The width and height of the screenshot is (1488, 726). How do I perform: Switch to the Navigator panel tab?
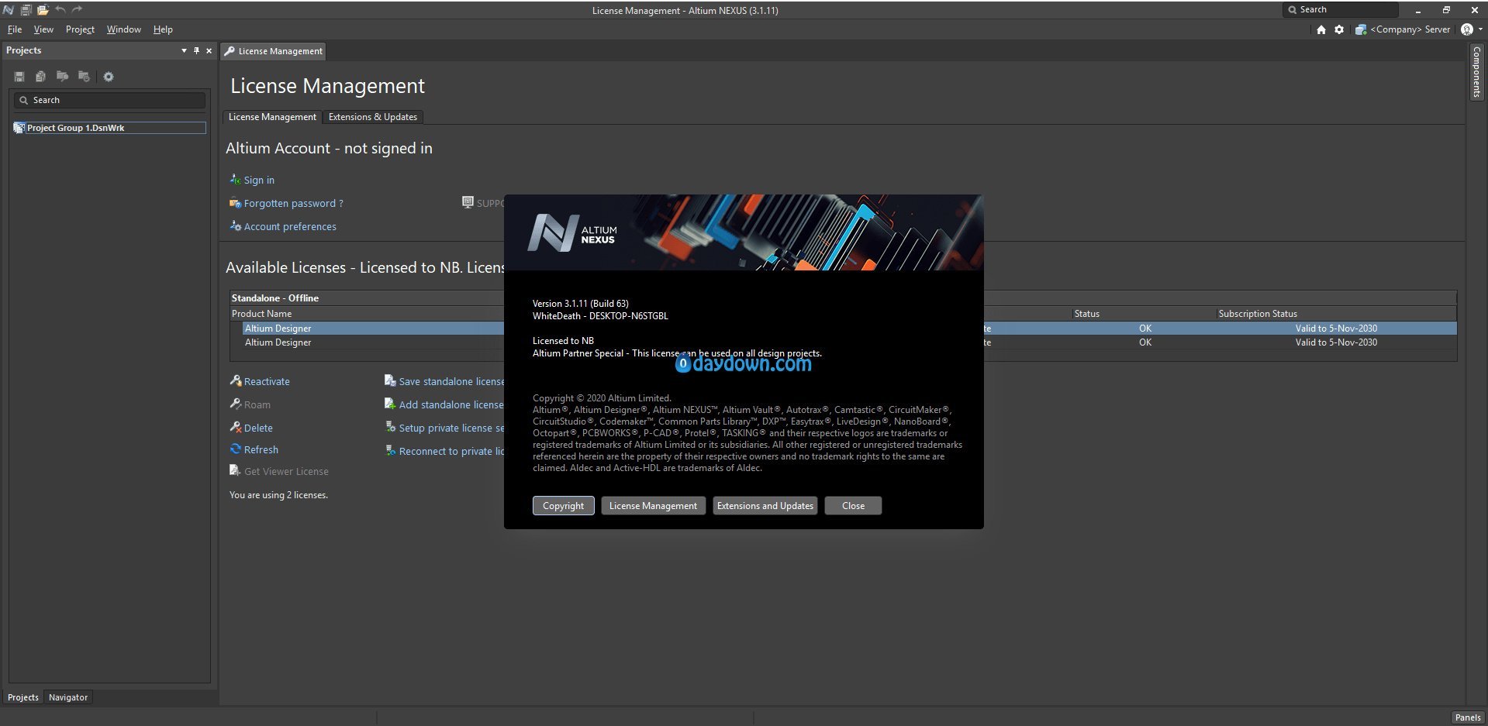click(x=68, y=697)
